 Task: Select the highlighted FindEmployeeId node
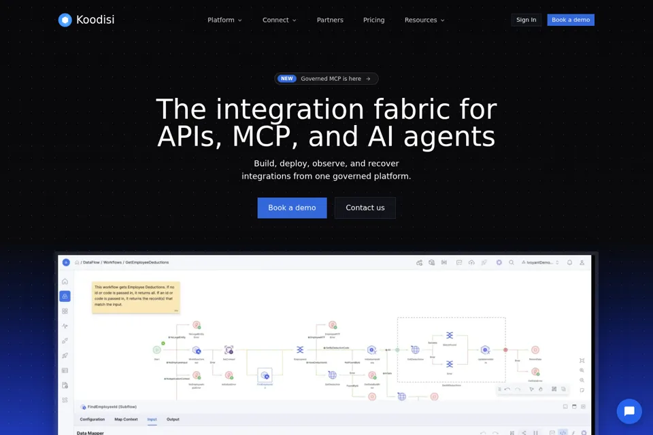[265, 375]
